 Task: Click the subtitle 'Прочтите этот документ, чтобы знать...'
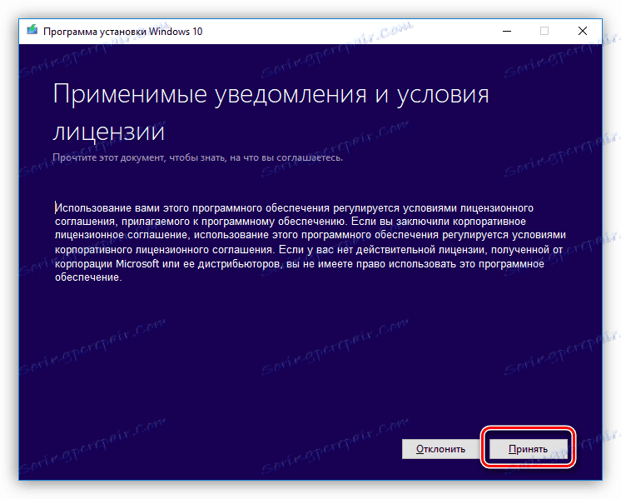pyautogui.click(x=197, y=157)
